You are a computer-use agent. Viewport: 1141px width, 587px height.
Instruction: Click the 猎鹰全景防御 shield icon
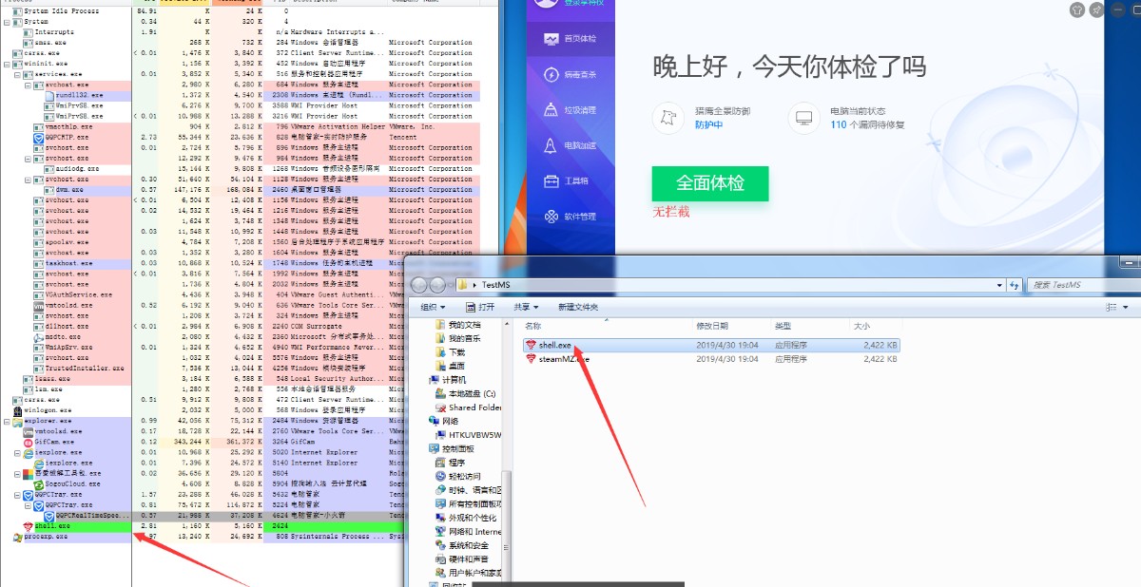point(669,119)
